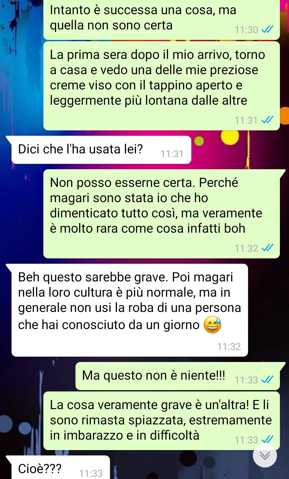
Task: Tap the 11:33 timestamp next to 'Cioè???'
Action: coord(91,473)
